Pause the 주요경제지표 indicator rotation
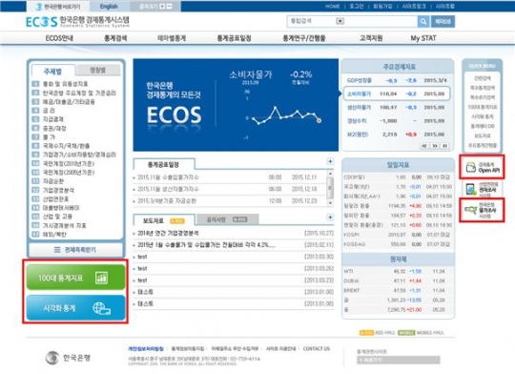 point(445,146)
